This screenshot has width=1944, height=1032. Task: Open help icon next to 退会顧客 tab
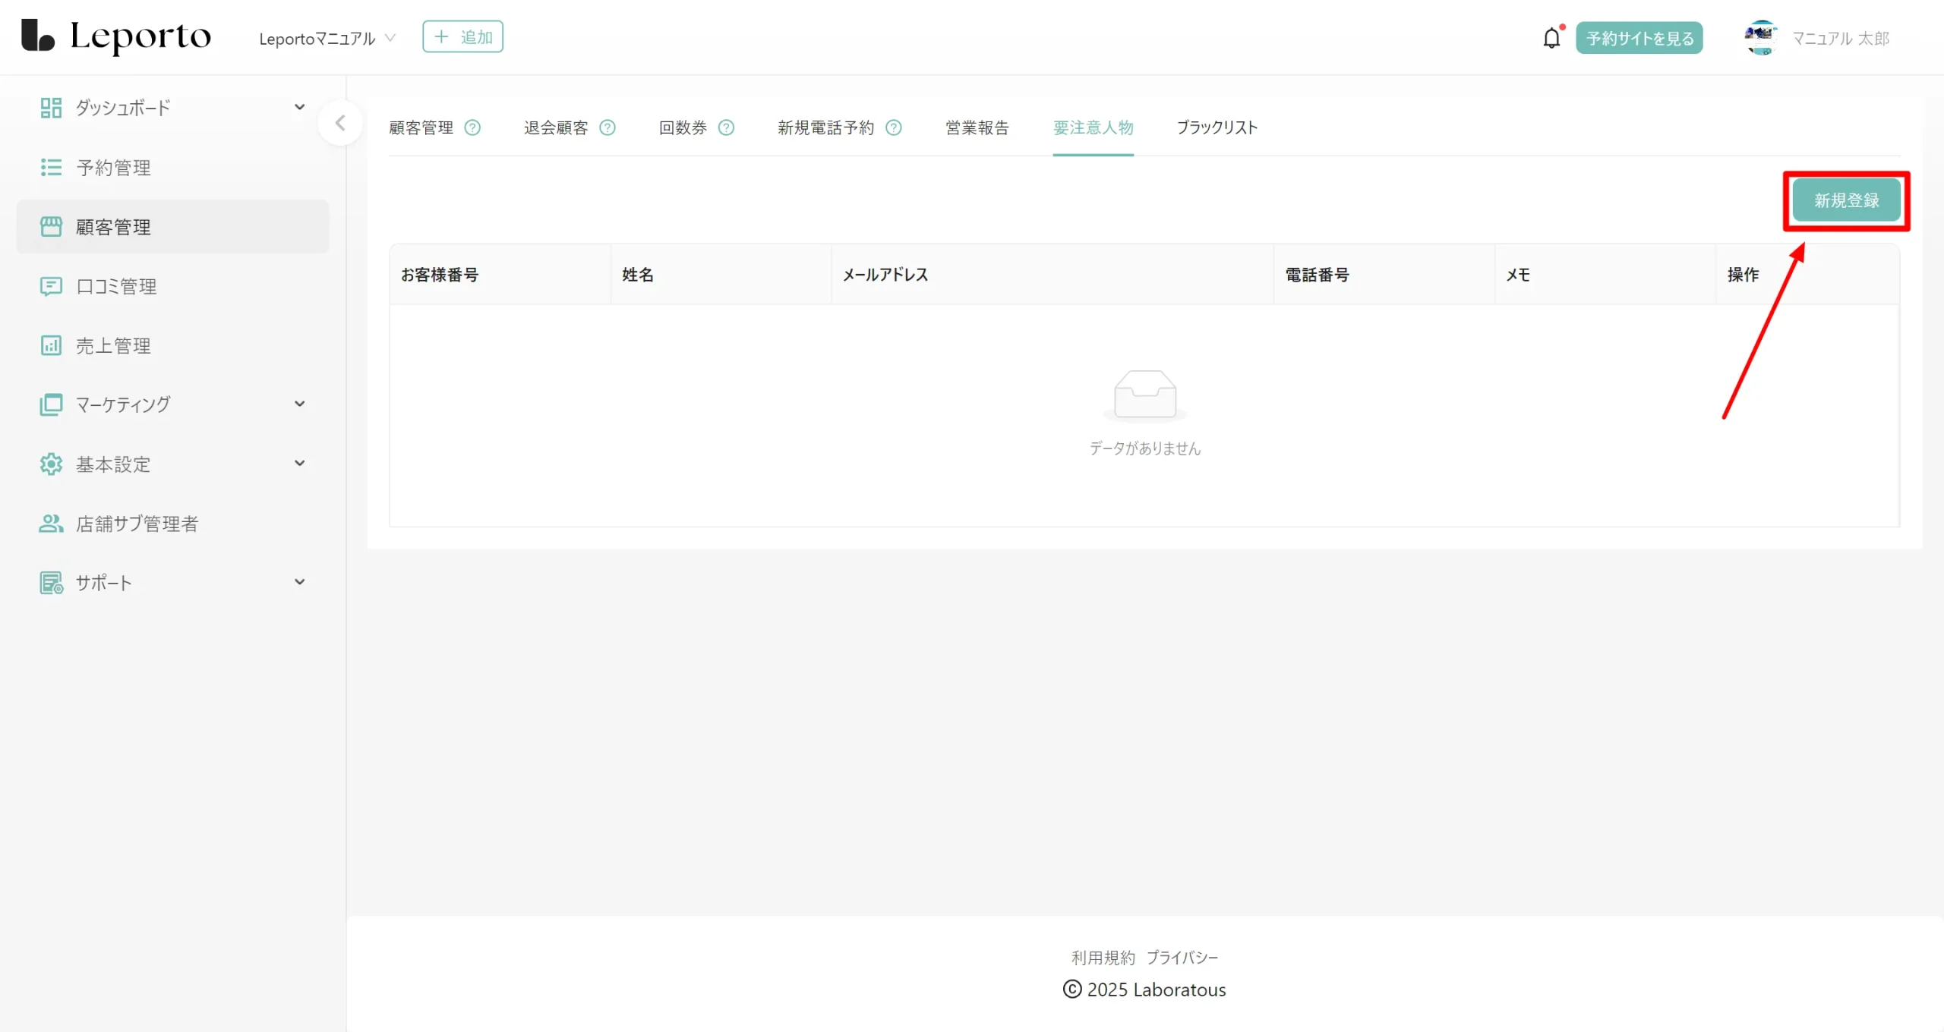(607, 127)
